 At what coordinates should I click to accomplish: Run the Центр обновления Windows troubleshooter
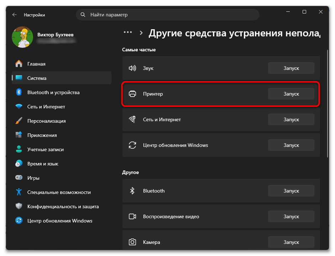(x=291, y=145)
